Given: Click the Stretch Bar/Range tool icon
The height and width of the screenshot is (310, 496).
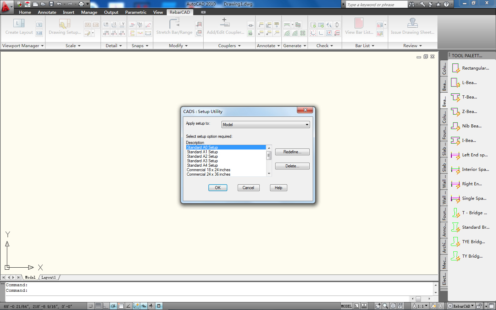Looking at the screenshot, I should click(174, 23).
